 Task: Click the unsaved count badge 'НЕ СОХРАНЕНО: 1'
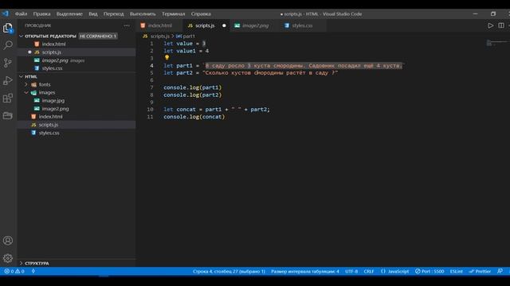(98, 36)
